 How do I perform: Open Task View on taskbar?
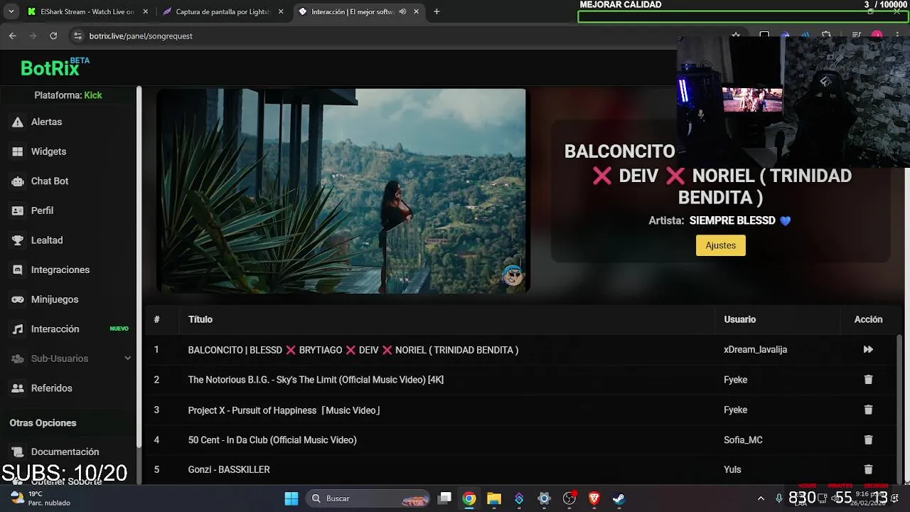point(444,498)
